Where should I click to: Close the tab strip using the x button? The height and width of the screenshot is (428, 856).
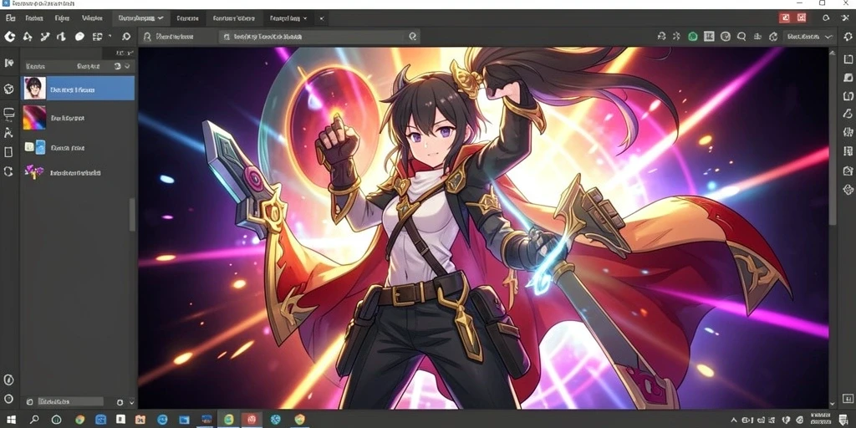(322, 18)
